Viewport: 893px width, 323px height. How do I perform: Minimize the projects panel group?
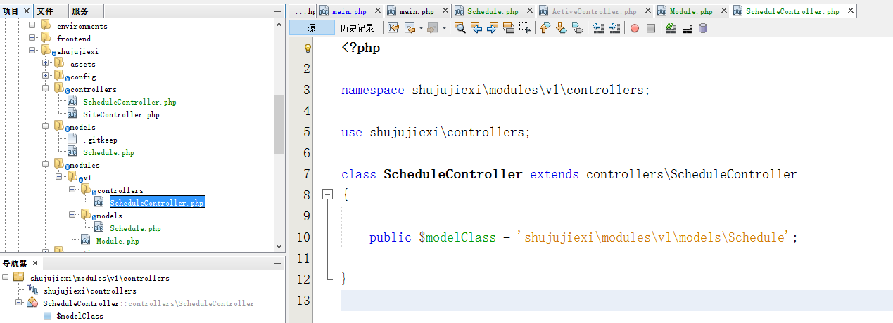point(277,11)
